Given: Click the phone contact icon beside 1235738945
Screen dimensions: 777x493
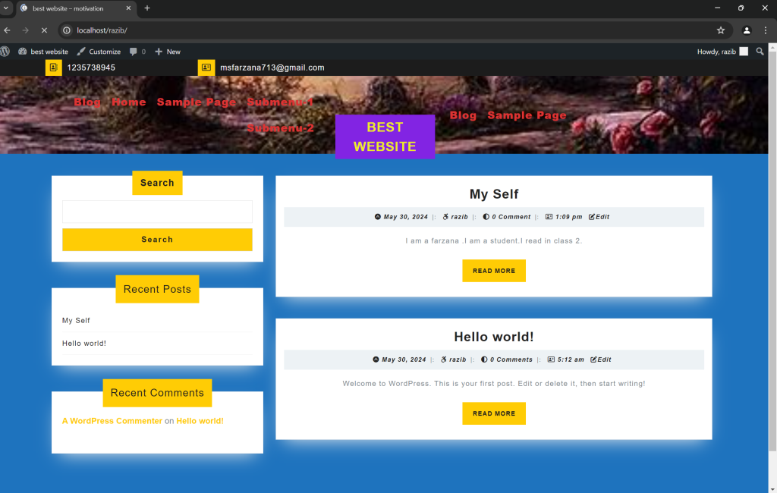Looking at the screenshot, I should click(53, 68).
